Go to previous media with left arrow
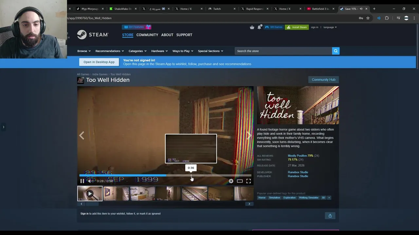 [x=82, y=135]
